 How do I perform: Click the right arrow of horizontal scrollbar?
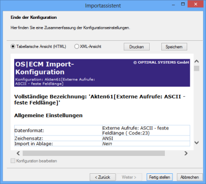186,153
